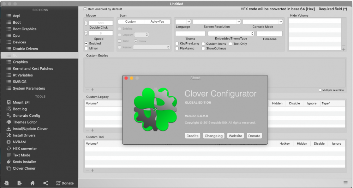This screenshot has width=353, height=188.
Task: Open the Scan Legacy dropdown
Action: click(x=142, y=35)
